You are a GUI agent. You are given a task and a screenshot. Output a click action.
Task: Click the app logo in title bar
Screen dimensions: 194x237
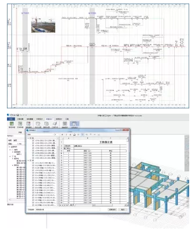(8, 115)
